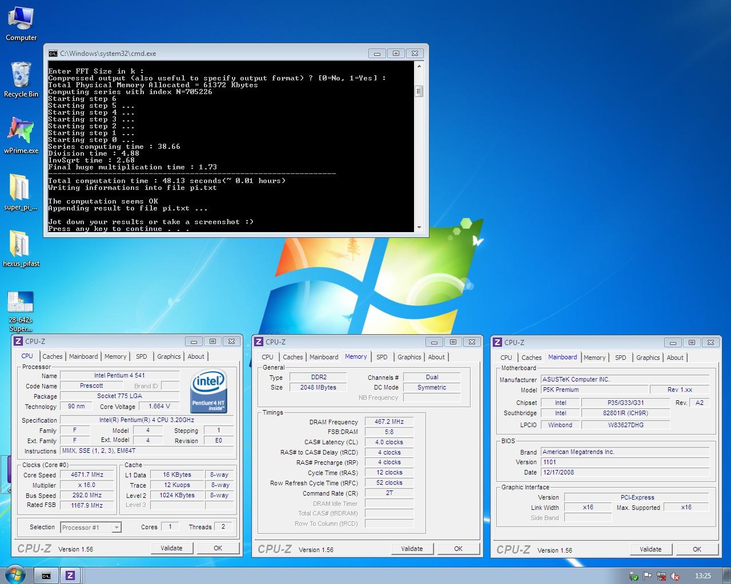The image size is (731, 584).
Task: Click OK in the CPU window
Action: pyautogui.click(x=218, y=548)
